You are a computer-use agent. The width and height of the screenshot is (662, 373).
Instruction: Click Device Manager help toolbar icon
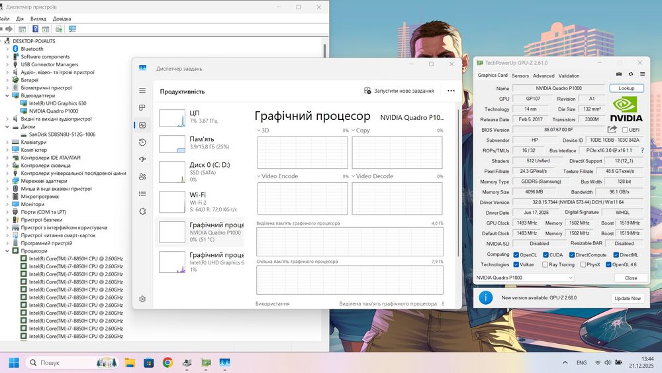[36, 28]
